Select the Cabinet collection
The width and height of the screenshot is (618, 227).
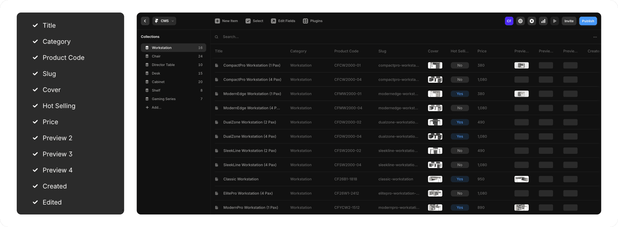tap(174, 82)
